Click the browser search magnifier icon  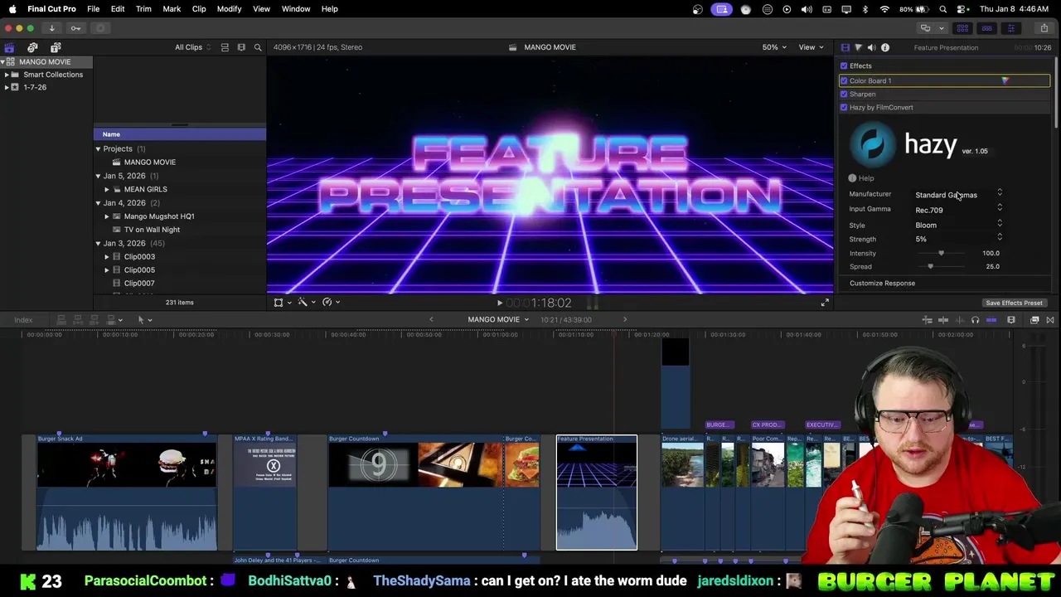258,47
